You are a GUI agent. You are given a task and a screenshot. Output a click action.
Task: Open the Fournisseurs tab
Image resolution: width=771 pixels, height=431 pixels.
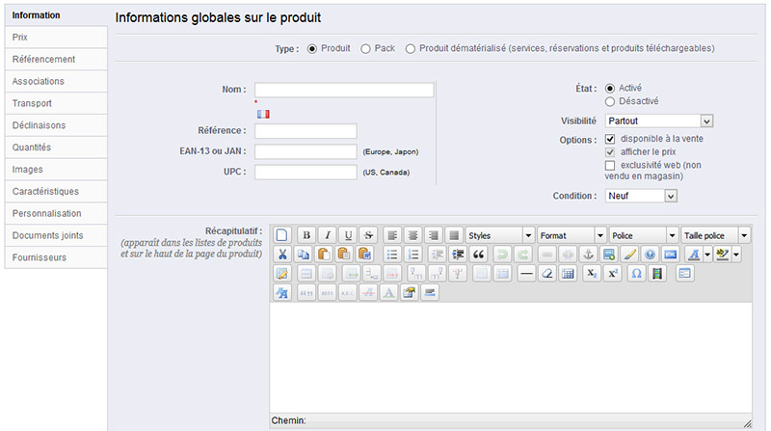coord(56,257)
